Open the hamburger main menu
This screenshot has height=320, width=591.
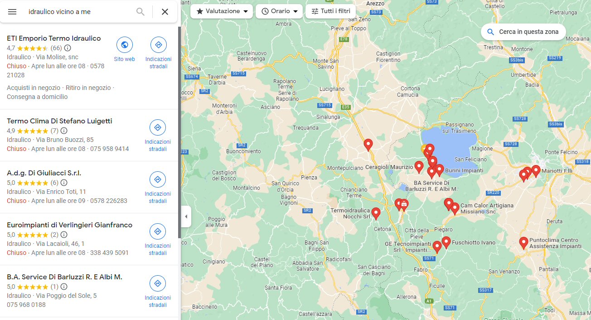tap(12, 12)
